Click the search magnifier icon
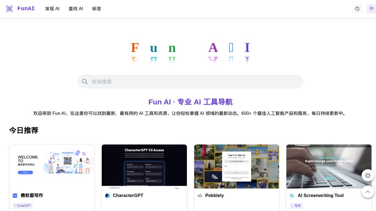The width and height of the screenshot is (376, 211). 85,81
